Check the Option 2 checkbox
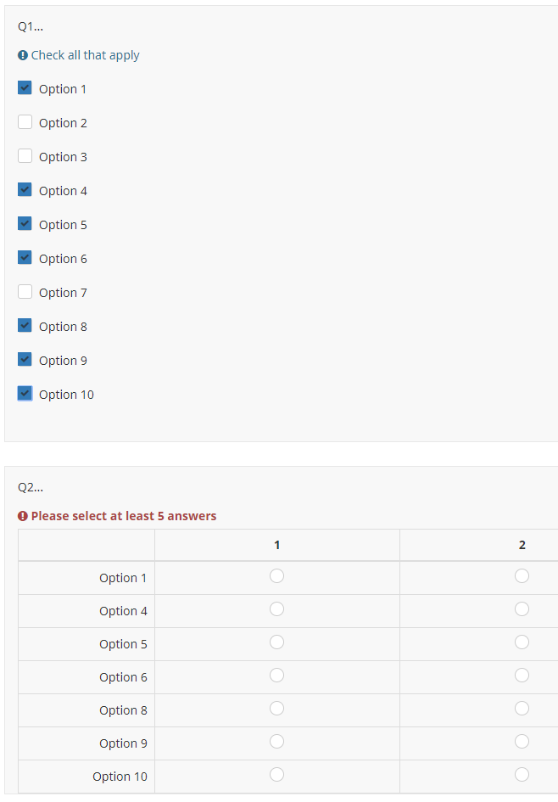 pyautogui.click(x=25, y=122)
